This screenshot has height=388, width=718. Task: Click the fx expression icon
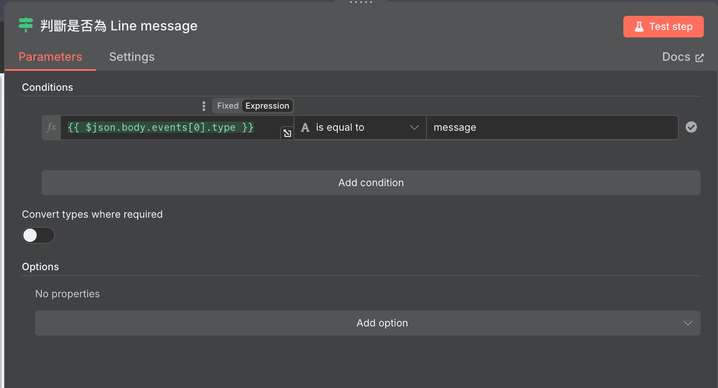[x=51, y=127]
